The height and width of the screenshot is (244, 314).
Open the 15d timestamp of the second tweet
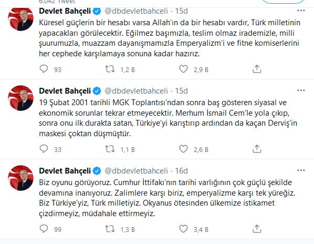pos(182,91)
